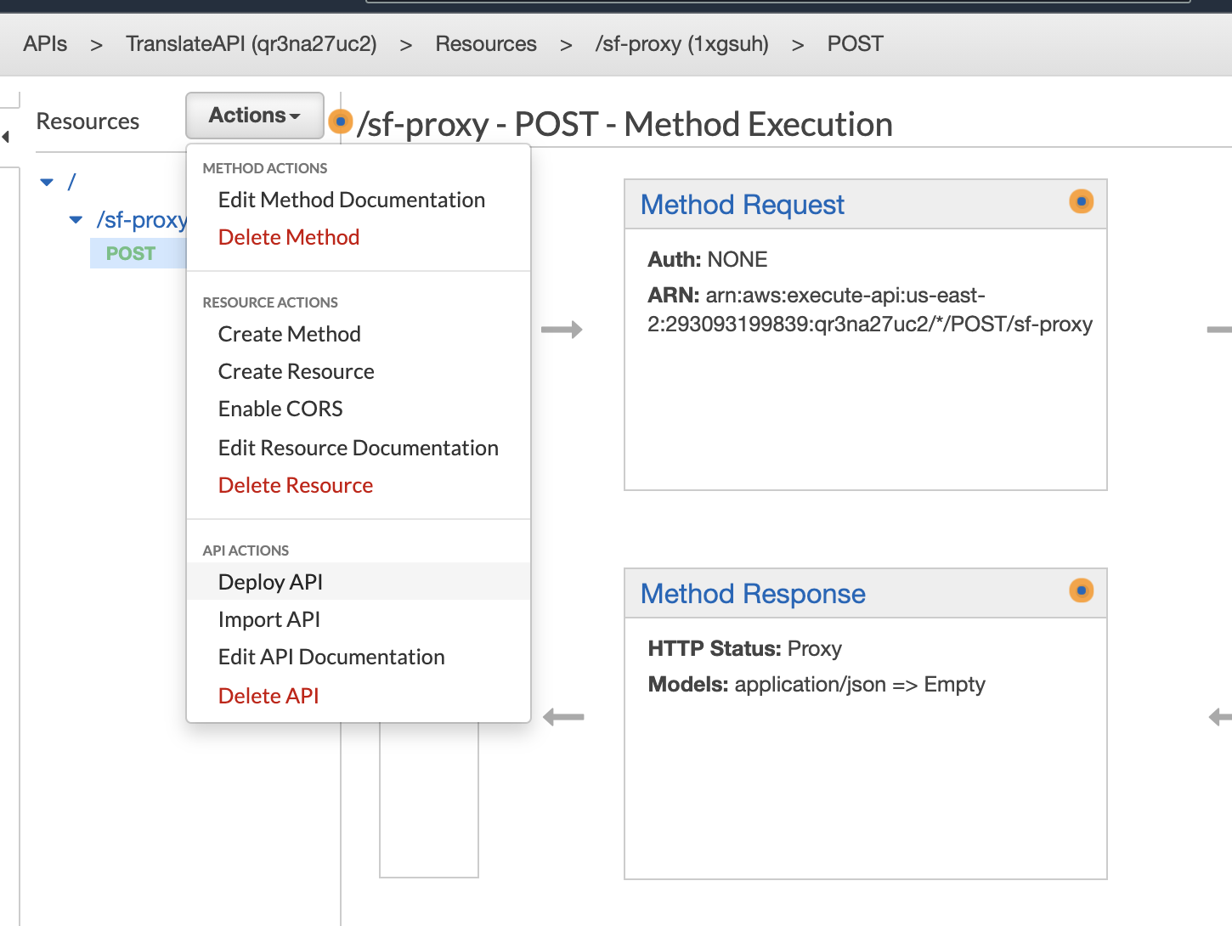
Task: Collapse the root / resource tree node
Action: [48, 182]
